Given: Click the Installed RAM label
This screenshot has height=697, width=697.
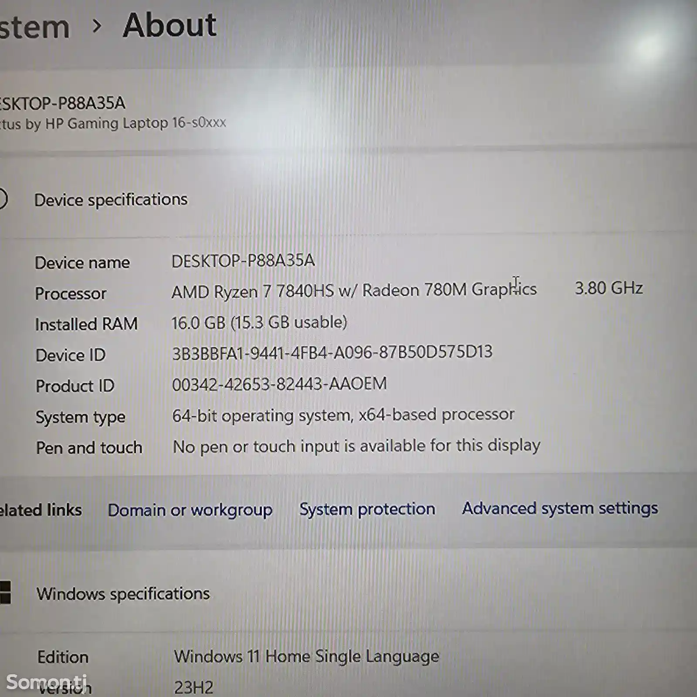Looking at the screenshot, I should pos(86,324).
